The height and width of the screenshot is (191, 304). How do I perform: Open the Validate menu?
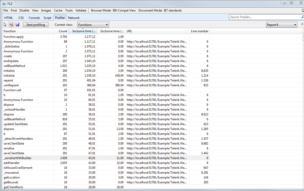[81, 10]
